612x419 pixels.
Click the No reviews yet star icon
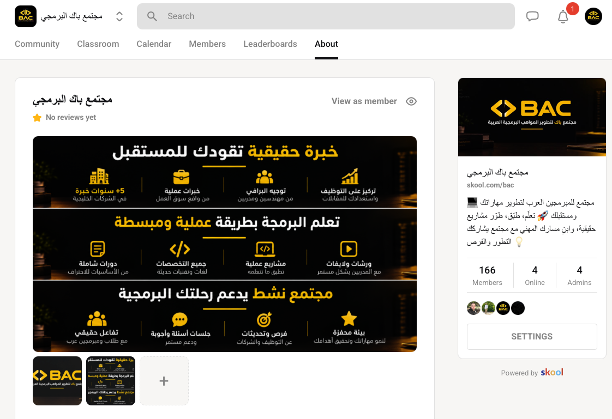[x=37, y=118]
